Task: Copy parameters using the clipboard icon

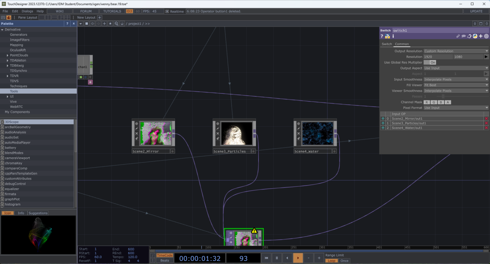Action: (x=469, y=36)
